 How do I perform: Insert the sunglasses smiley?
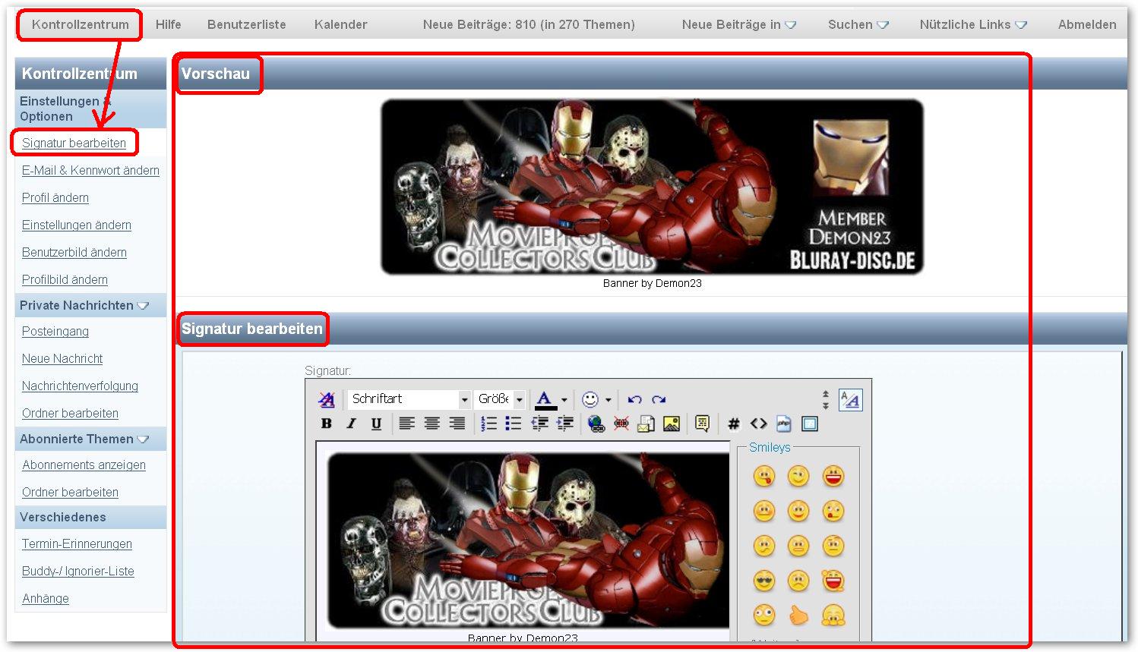[x=763, y=581]
